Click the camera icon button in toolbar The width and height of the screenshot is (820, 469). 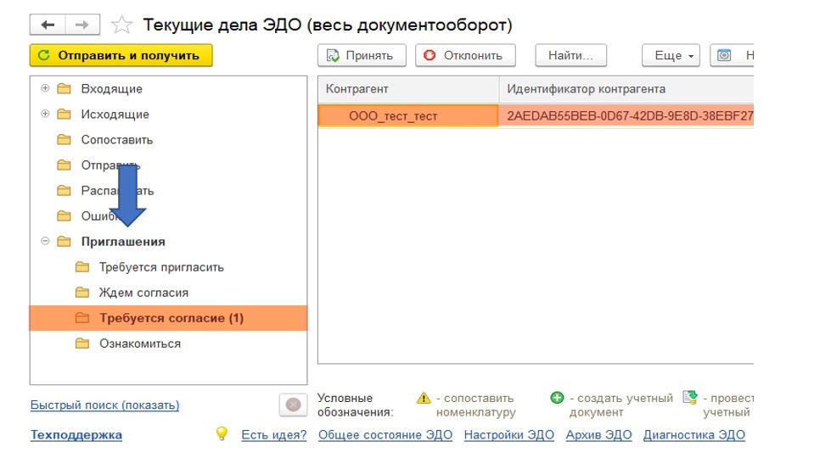(724, 55)
